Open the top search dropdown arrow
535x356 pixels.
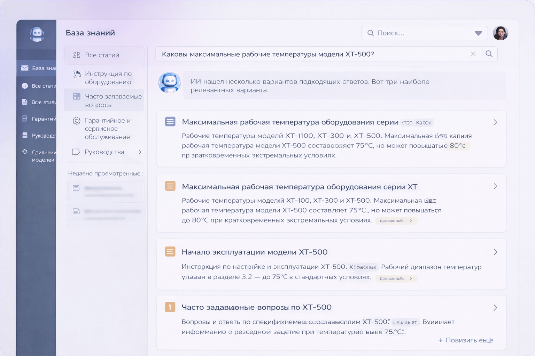point(478,33)
